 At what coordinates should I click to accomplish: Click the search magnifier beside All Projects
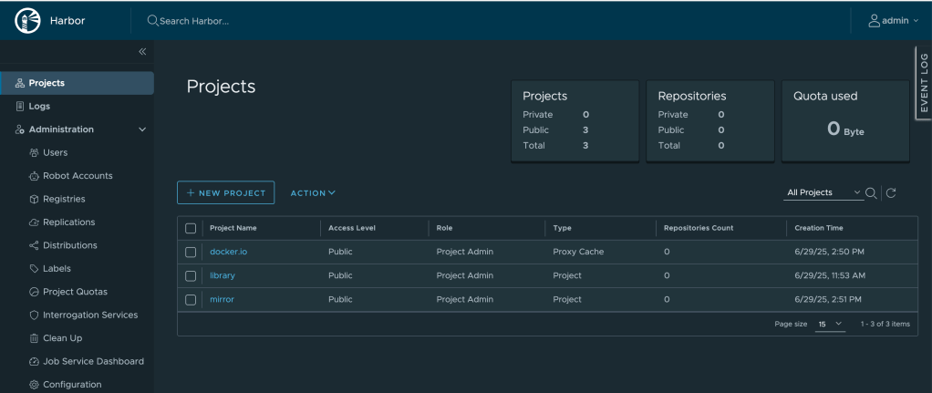coord(871,193)
